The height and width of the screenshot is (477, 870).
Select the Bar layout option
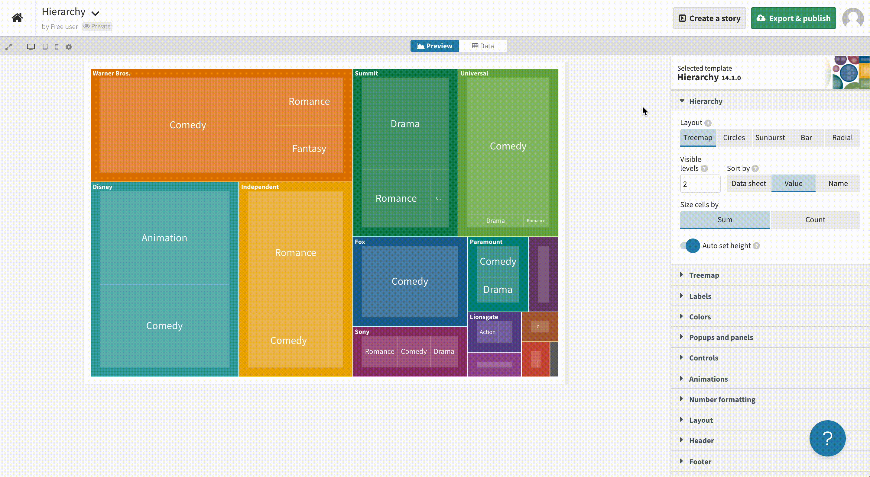click(x=806, y=138)
